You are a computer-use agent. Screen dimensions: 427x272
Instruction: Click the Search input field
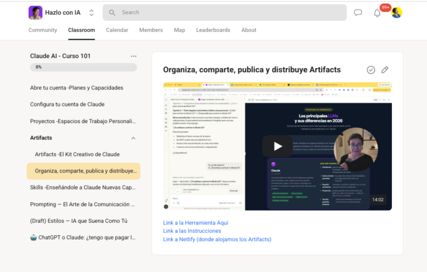[224, 12]
